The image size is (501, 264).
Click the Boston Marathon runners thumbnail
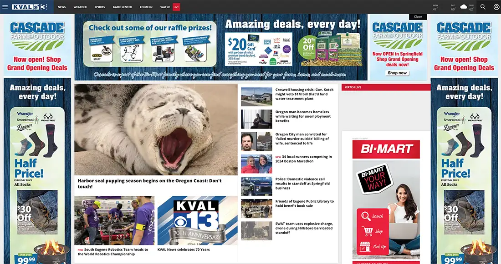coord(256,164)
